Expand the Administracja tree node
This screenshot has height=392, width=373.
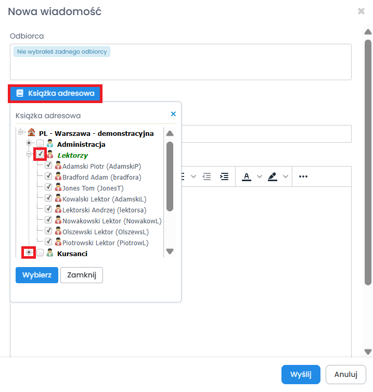[30, 144]
